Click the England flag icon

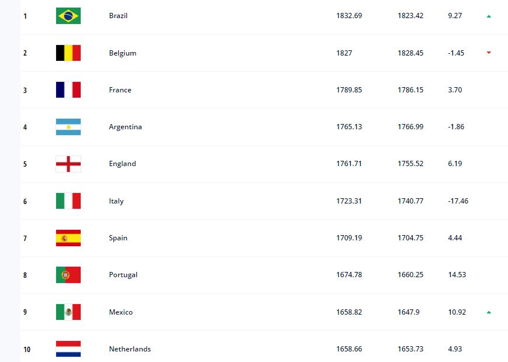(x=68, y=164)
